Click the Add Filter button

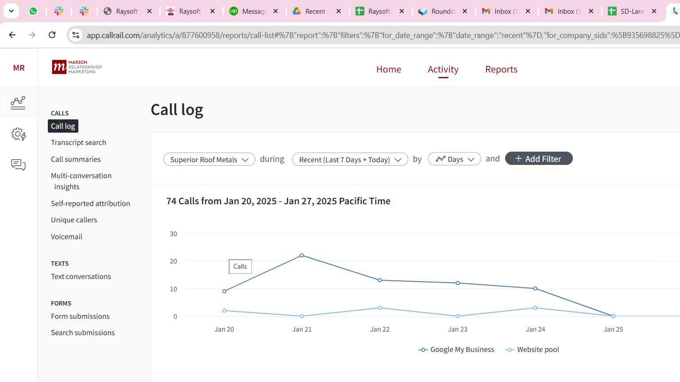(x=539, y=159)
